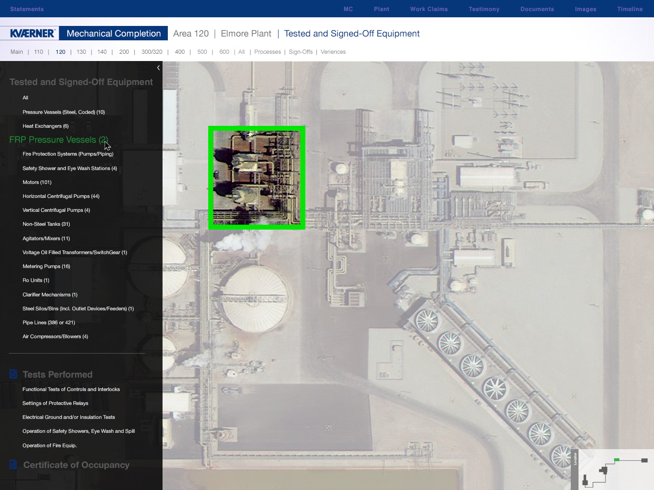
Task: Go to the Sign-Offs section
Action: tap(301, 52)
